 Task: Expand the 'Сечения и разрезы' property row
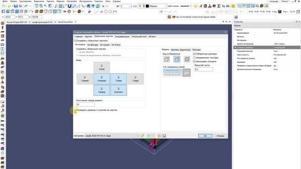coord(235,47)
